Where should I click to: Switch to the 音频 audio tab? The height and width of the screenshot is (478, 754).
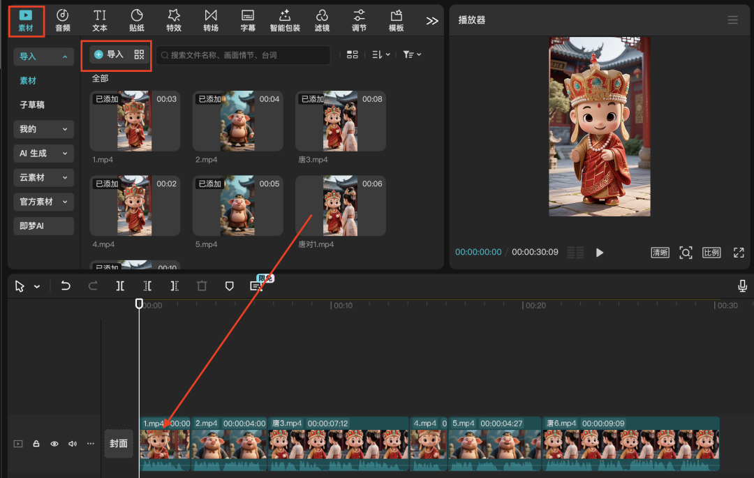pyautogui.click(x=63, y=20)
